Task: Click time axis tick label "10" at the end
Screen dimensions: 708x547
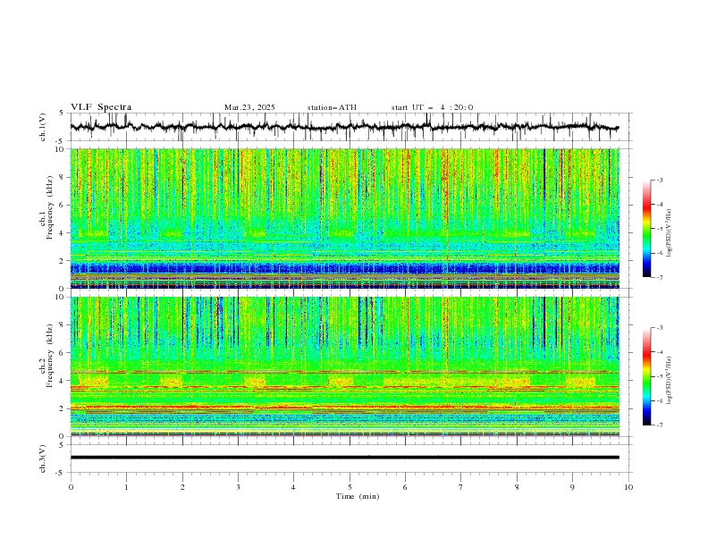Action: (628, 487)
